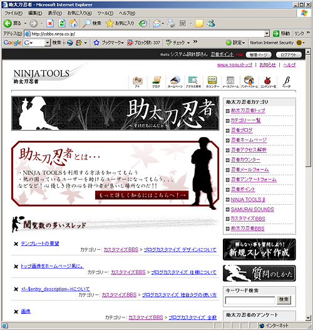Open NINJA TOOLSトップ link

tap(235, 65)
